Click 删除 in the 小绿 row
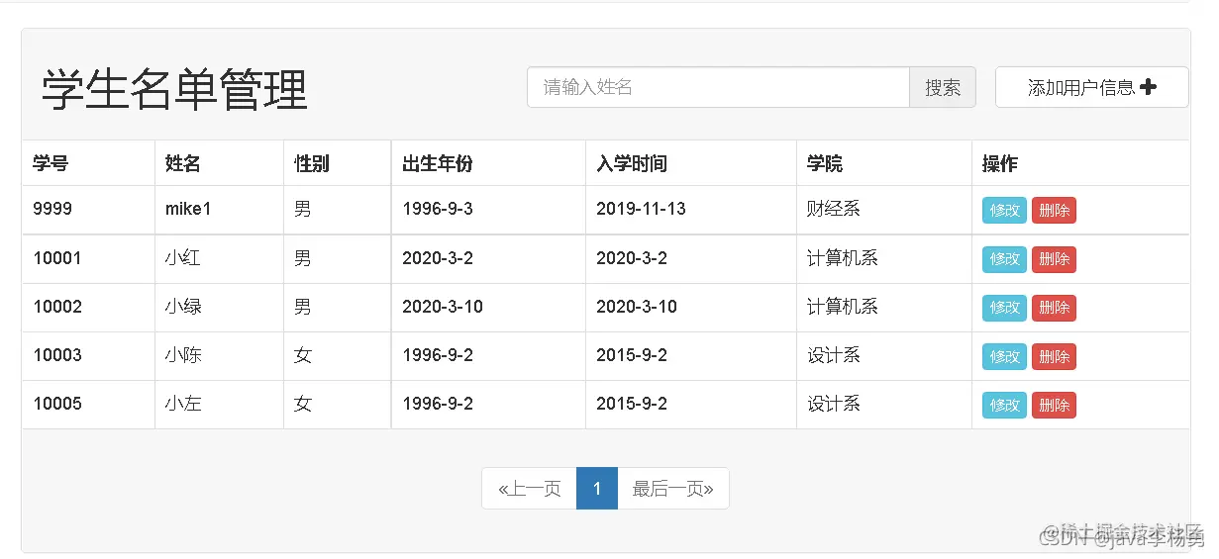This screenshot has height=559, width=1219. point(1055,308)
